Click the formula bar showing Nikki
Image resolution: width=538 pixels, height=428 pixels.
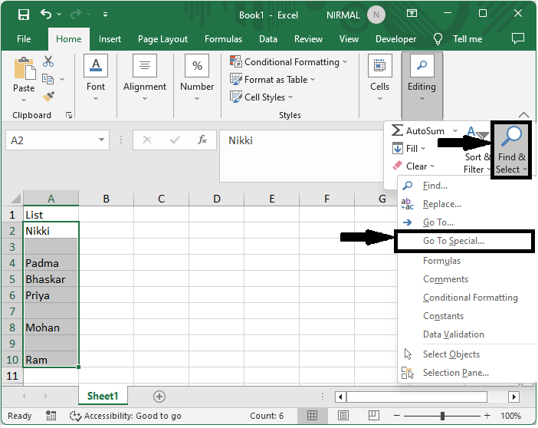302,155
